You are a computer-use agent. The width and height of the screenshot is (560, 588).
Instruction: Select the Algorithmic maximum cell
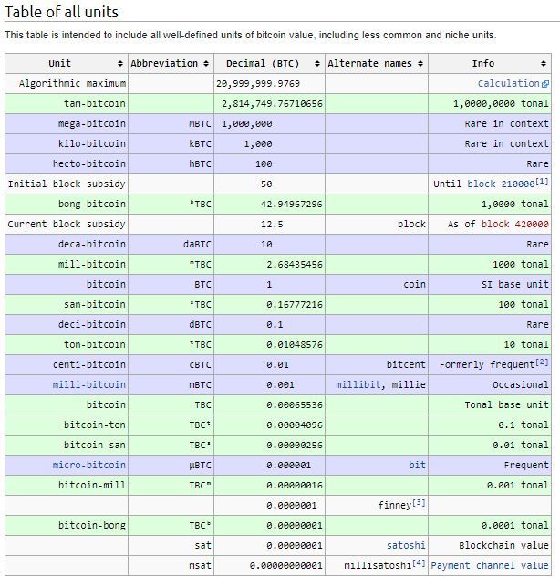point(67,84)
